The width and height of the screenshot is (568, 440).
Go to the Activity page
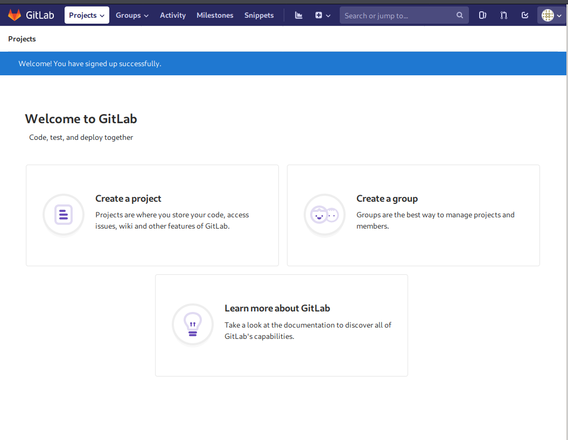(x=173, y=15)
